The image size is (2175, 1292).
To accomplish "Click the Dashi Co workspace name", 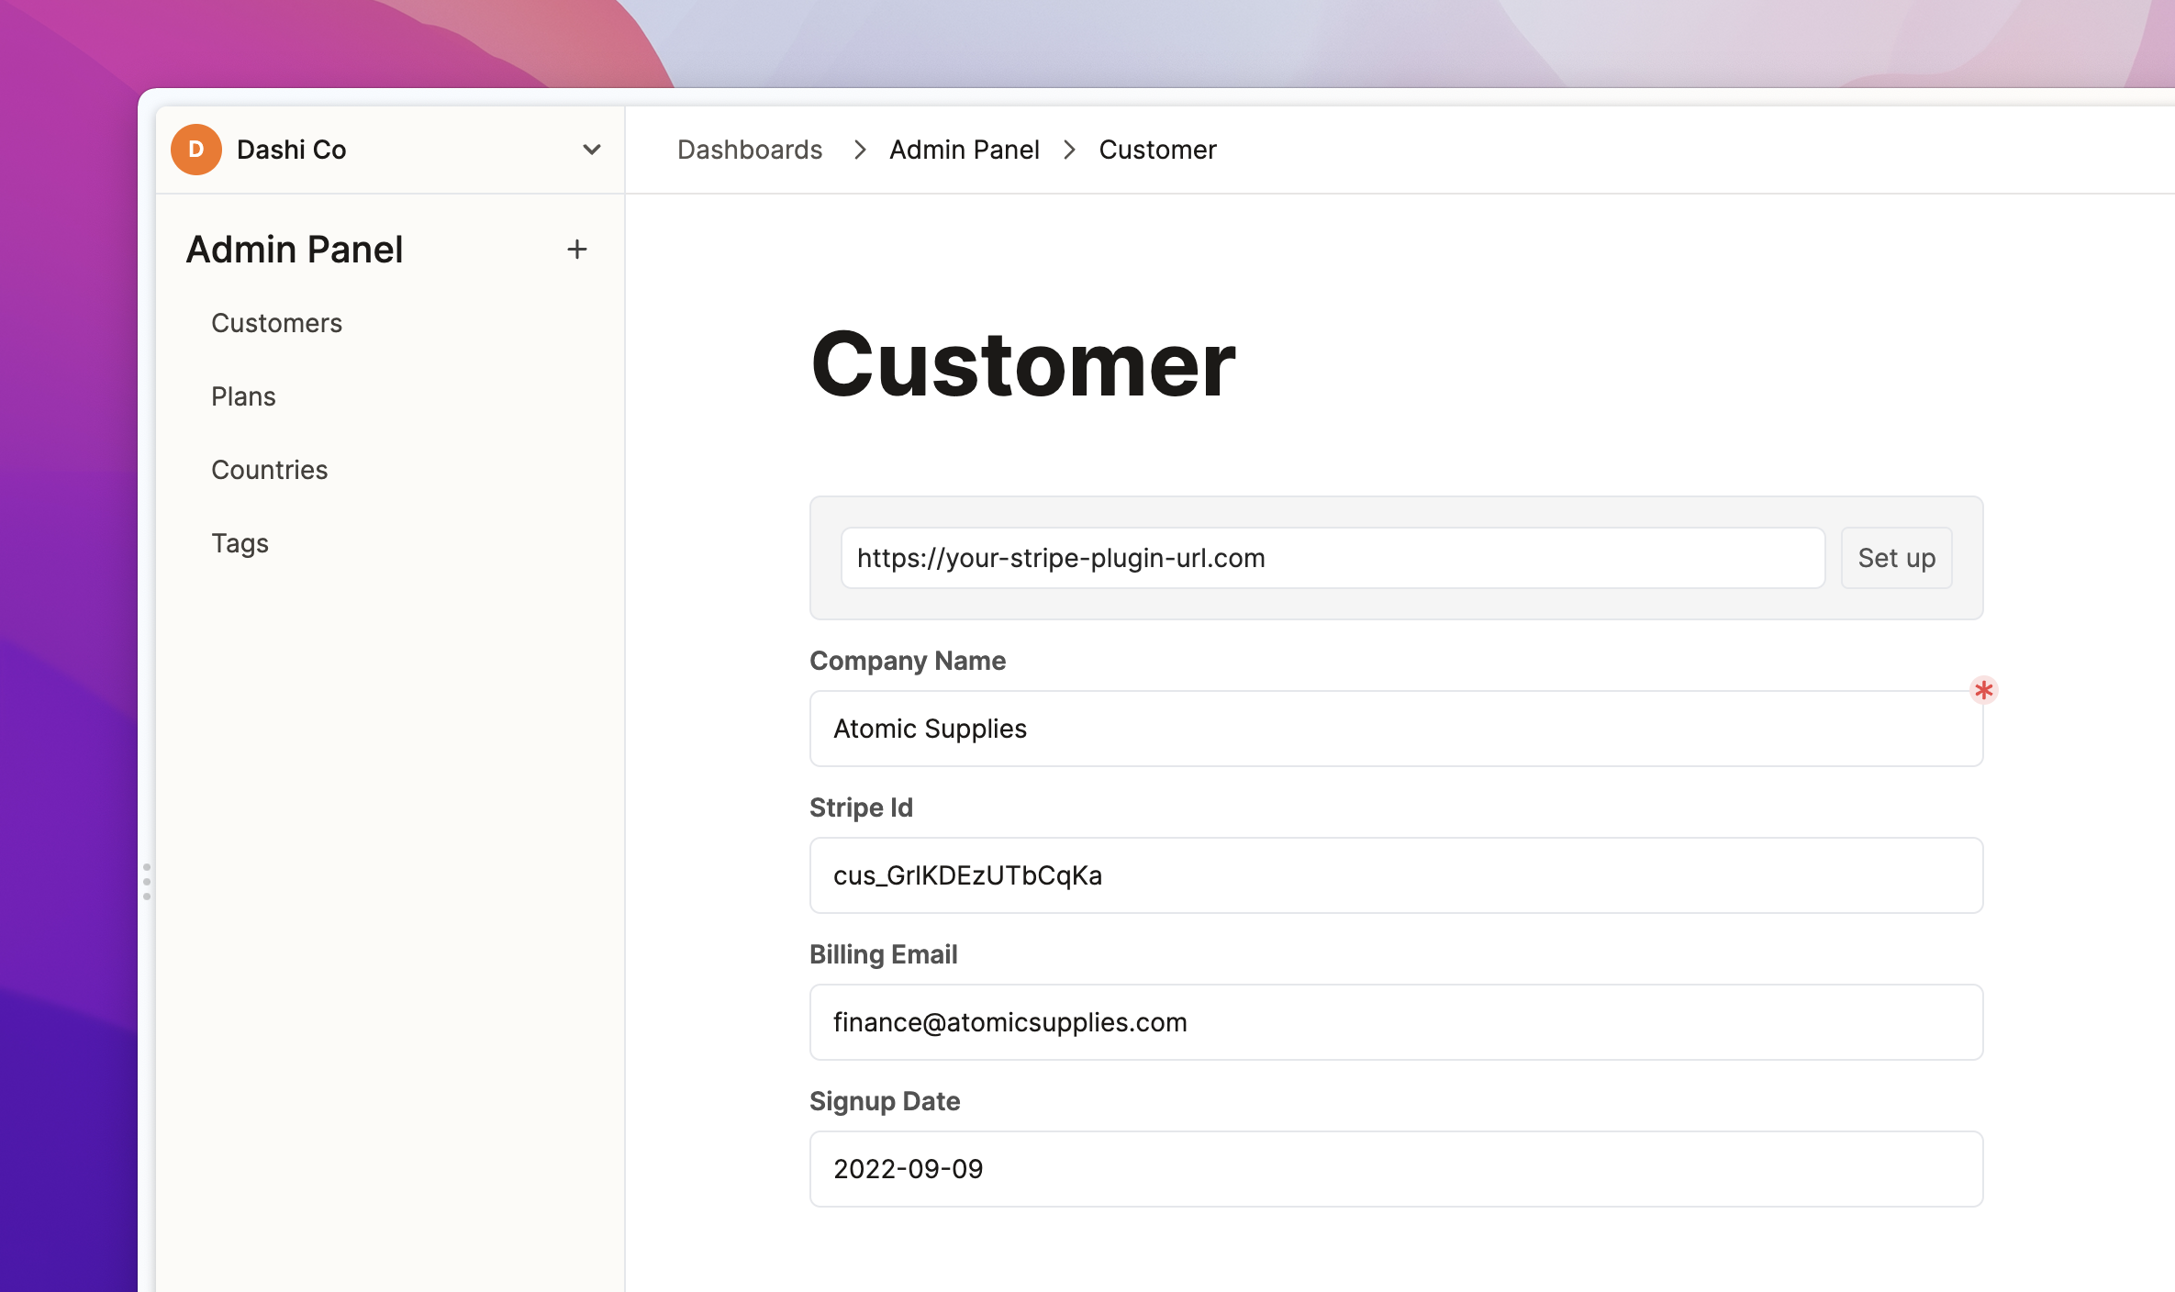I will 291,150.
